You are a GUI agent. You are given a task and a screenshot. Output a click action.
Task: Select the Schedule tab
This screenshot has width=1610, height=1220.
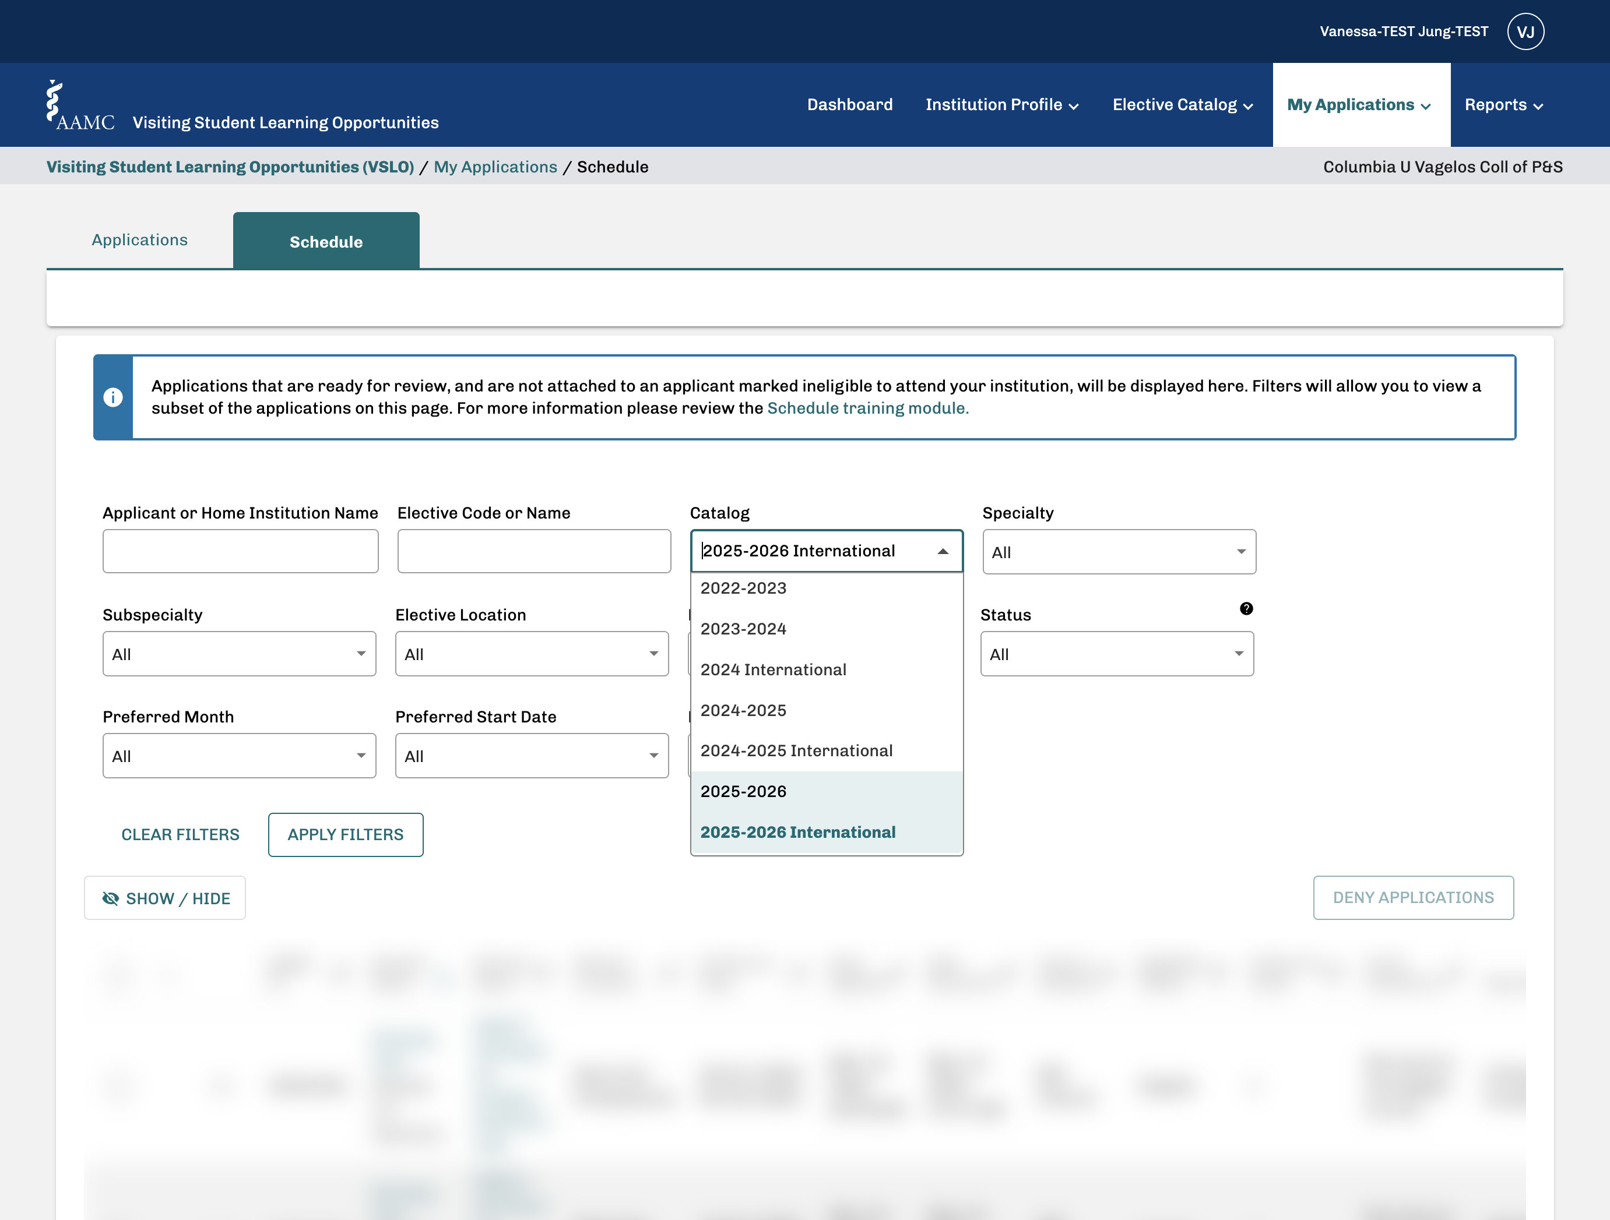[x=326, y=242]
